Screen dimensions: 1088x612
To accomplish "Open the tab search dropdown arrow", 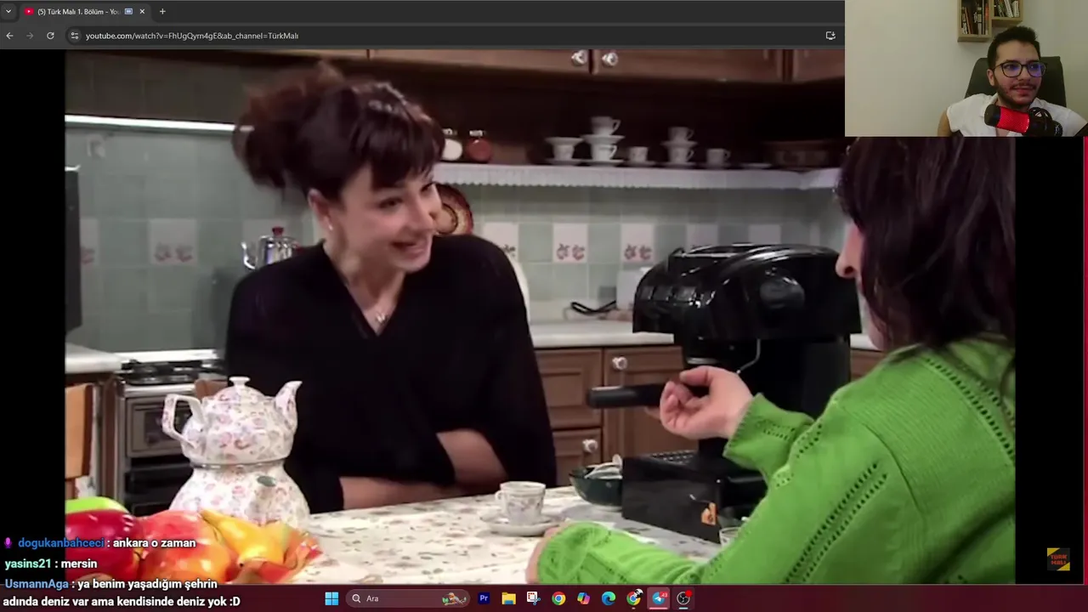I will click(x=8, y=11).
